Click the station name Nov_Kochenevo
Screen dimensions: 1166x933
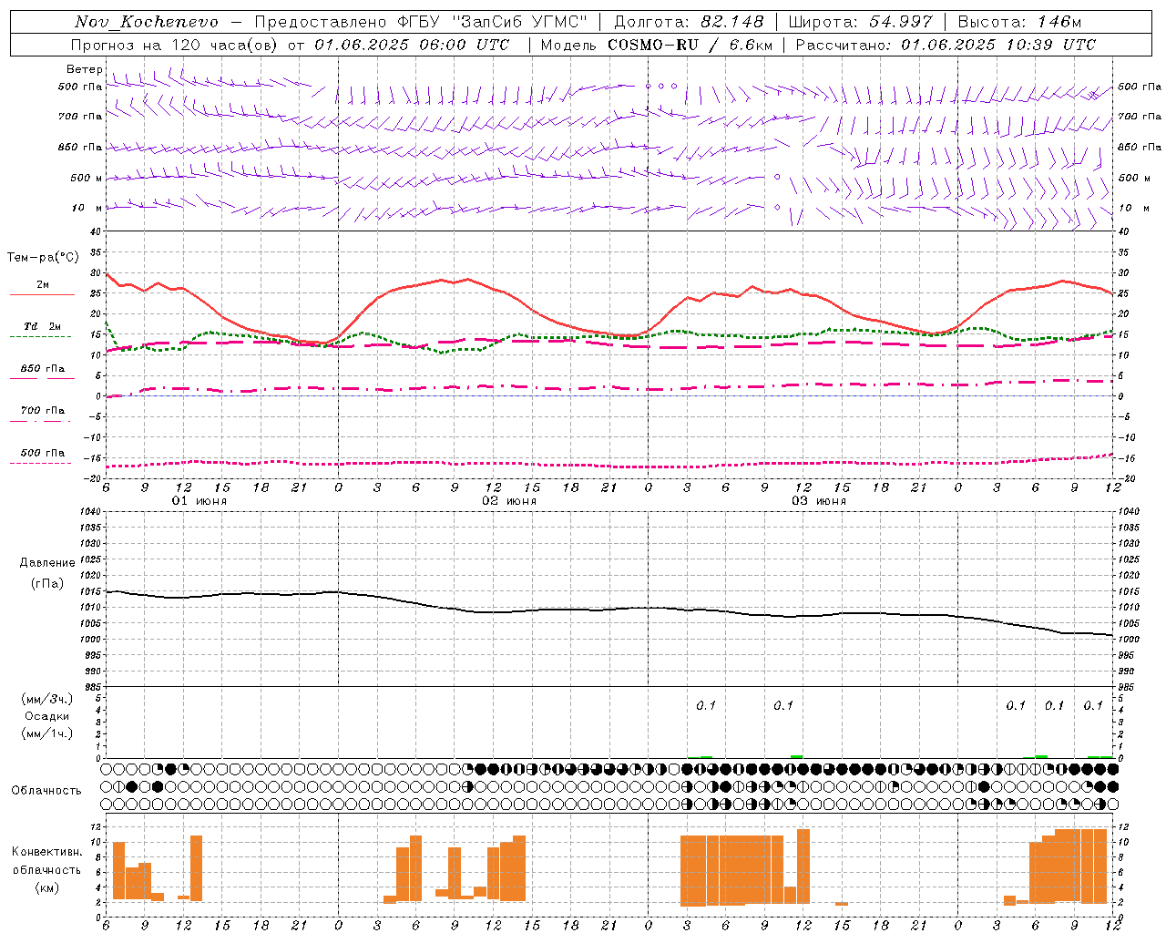(x=147, y=22)
